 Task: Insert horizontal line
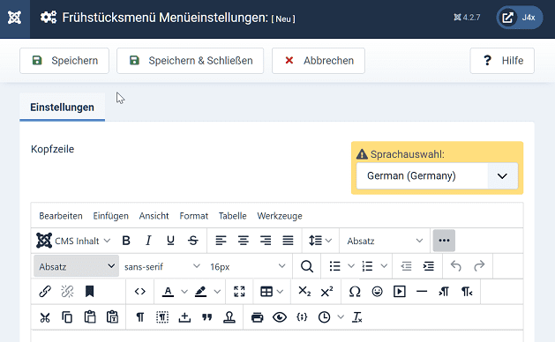click(422, 292)
